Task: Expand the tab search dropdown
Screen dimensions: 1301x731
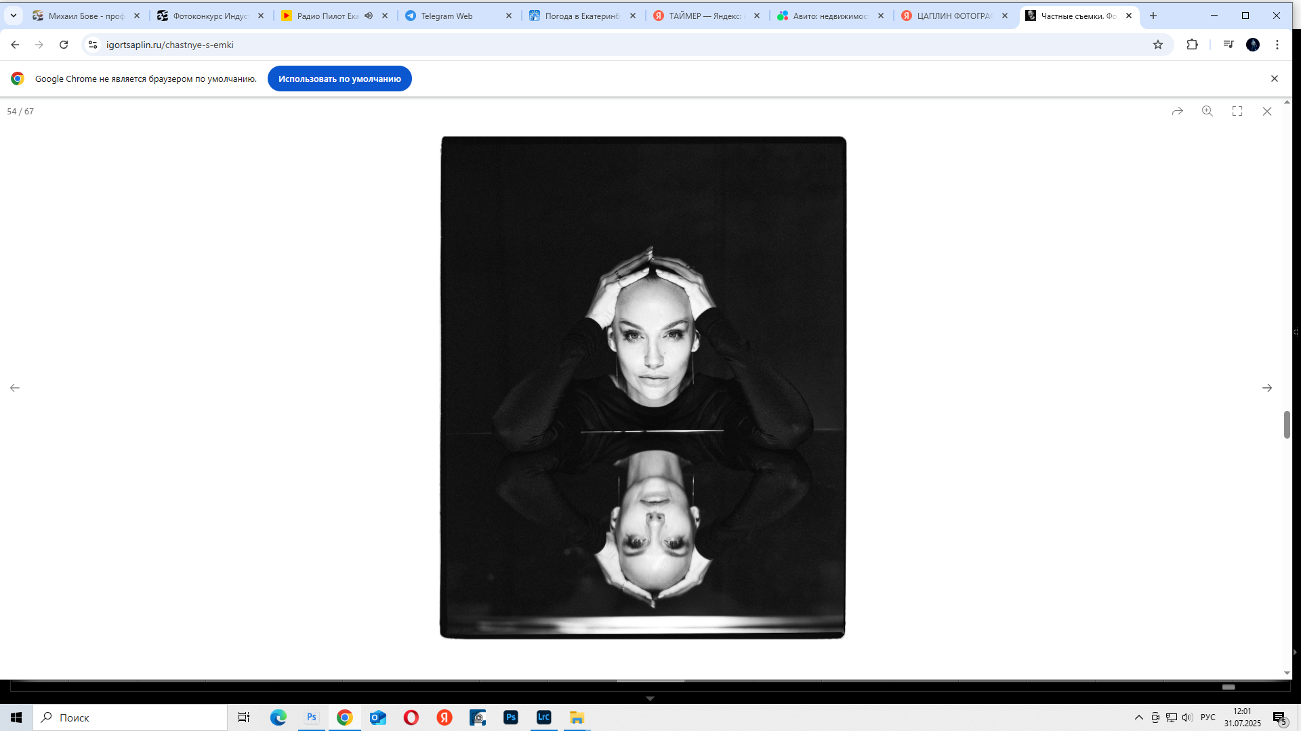Action: tap(14, 16)
